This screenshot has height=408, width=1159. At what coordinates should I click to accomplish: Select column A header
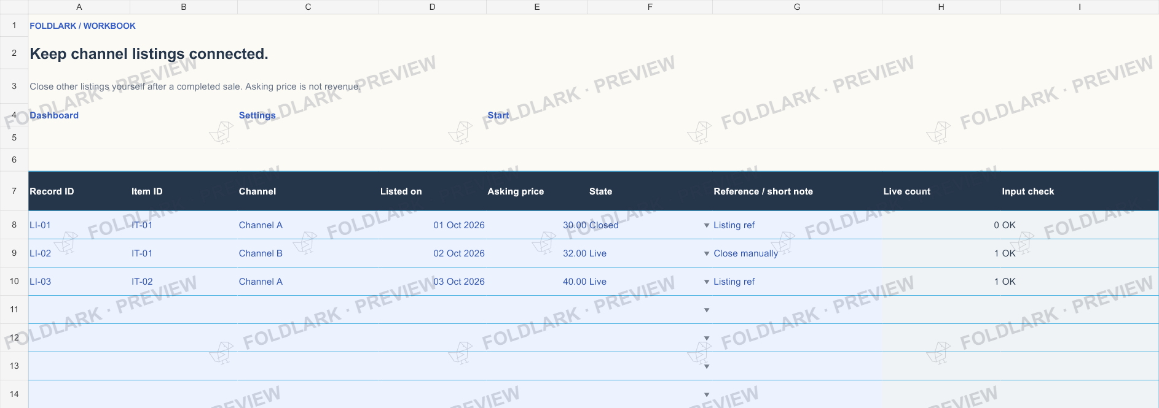pos(79,7)
